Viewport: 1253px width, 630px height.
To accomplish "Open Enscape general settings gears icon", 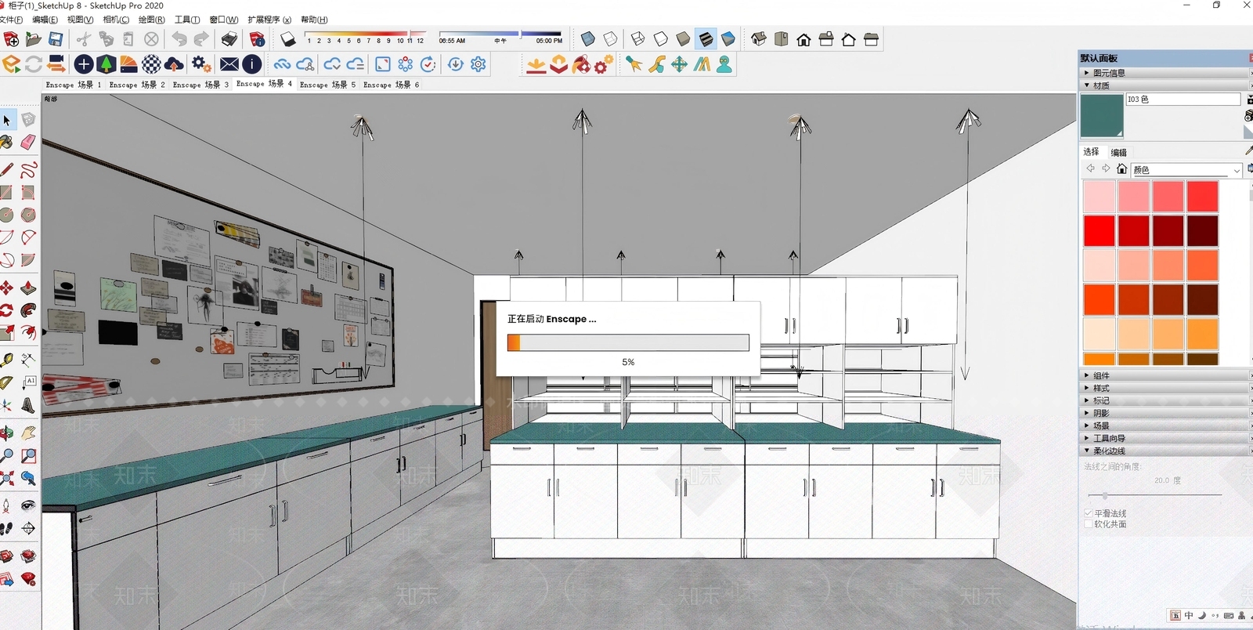I will [201, 64].
